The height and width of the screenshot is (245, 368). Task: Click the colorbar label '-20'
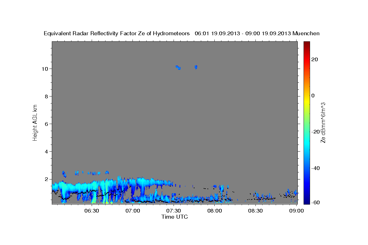(x=316, y=132)
